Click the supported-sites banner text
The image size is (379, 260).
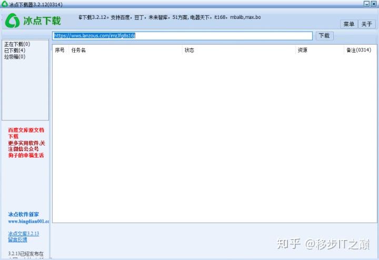(169, 17)
